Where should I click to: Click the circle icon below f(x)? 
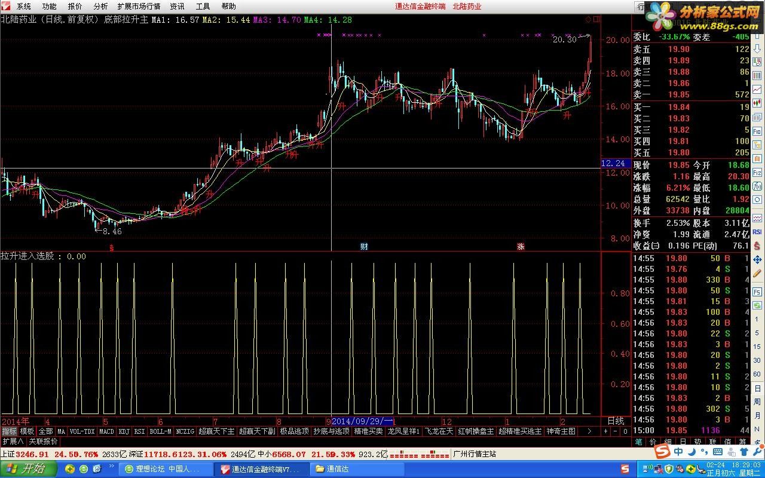click(757, 200)
